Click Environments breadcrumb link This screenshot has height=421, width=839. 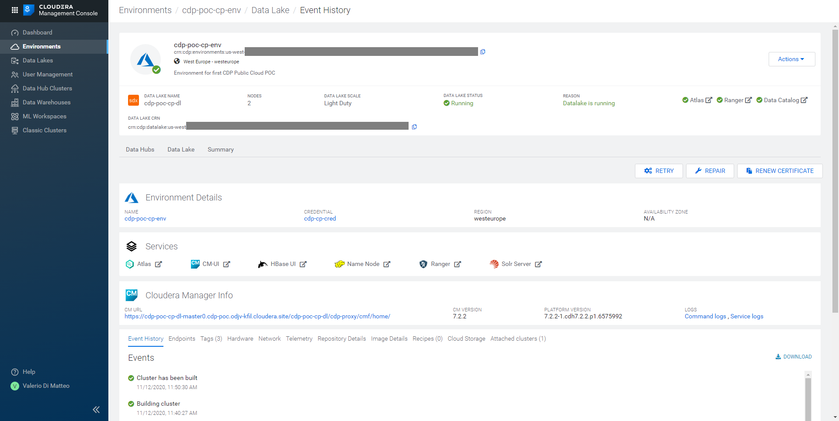145,10
